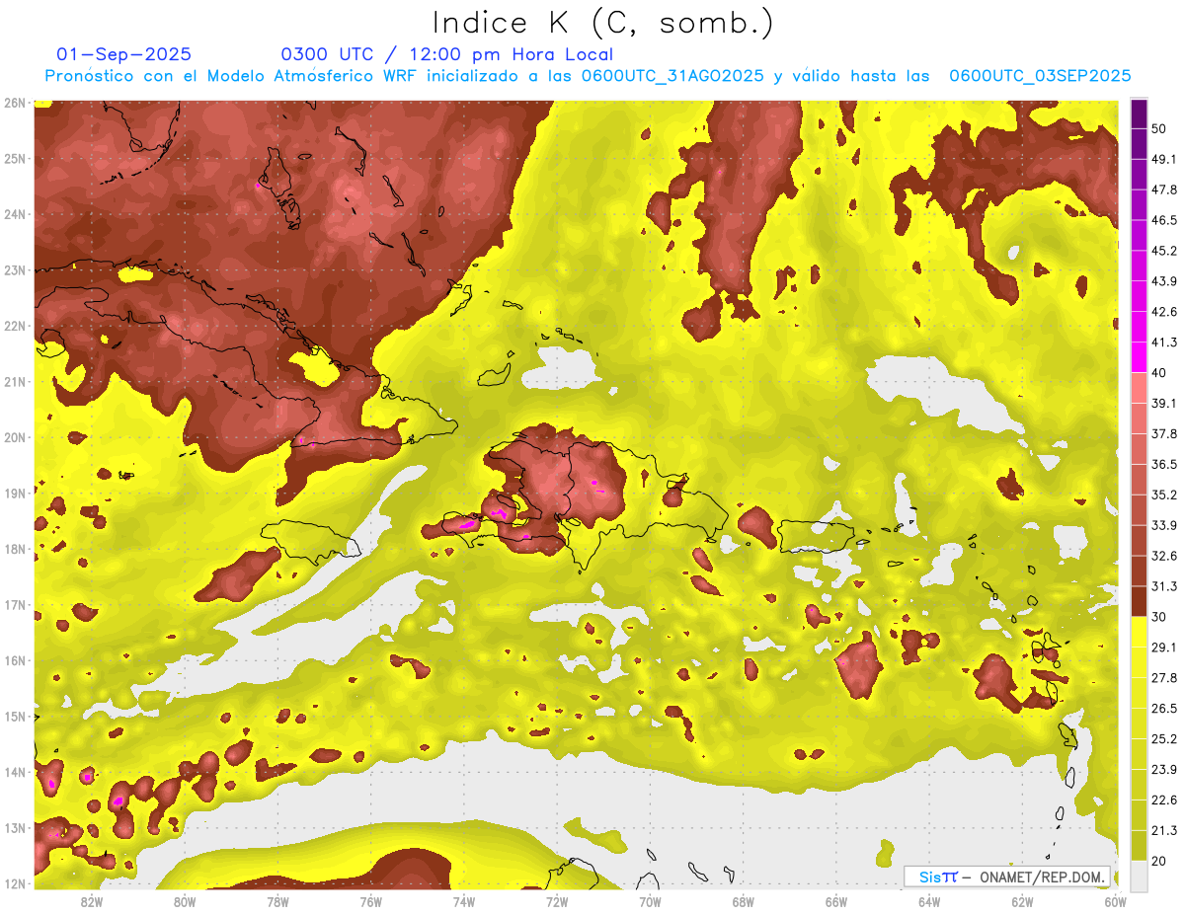Click the '0300 UTC / 12:00 pm Hora Local' text
This screenshot has height=915, width=1185.
pyautogui.click(x=447, y=54)
